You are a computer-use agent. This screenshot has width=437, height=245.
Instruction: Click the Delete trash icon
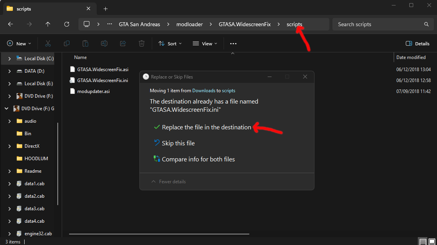coord(142,43)
